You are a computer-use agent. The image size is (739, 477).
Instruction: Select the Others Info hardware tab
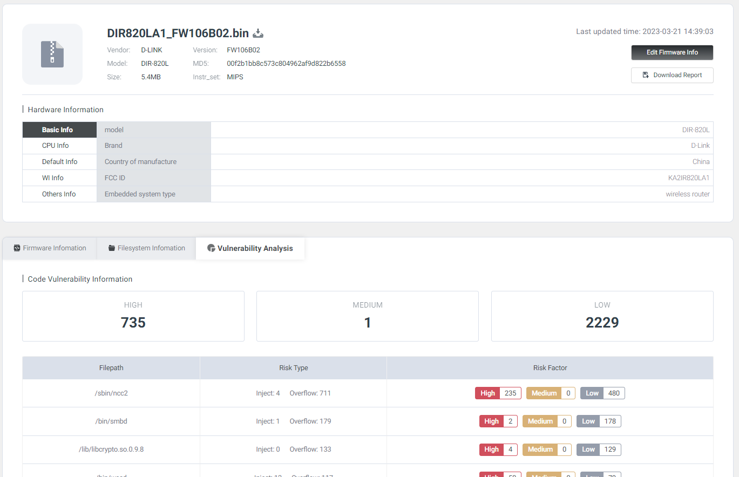pyautogui.click(x=59, y=194)
